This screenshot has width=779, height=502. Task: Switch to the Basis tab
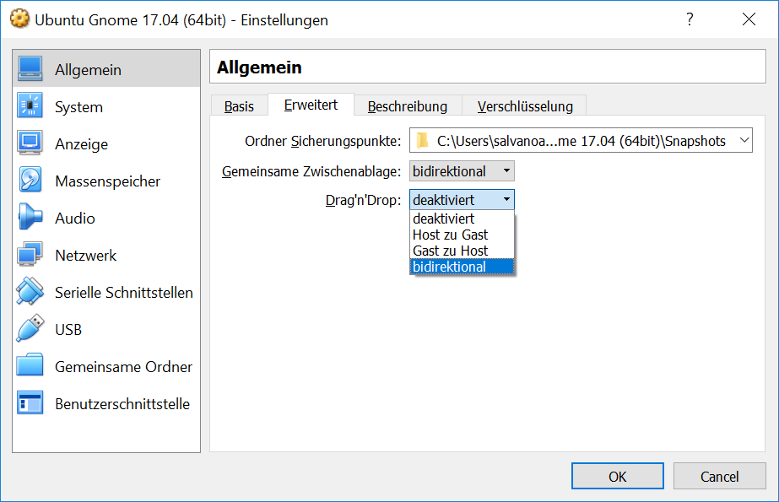click(x=239, y=105)
